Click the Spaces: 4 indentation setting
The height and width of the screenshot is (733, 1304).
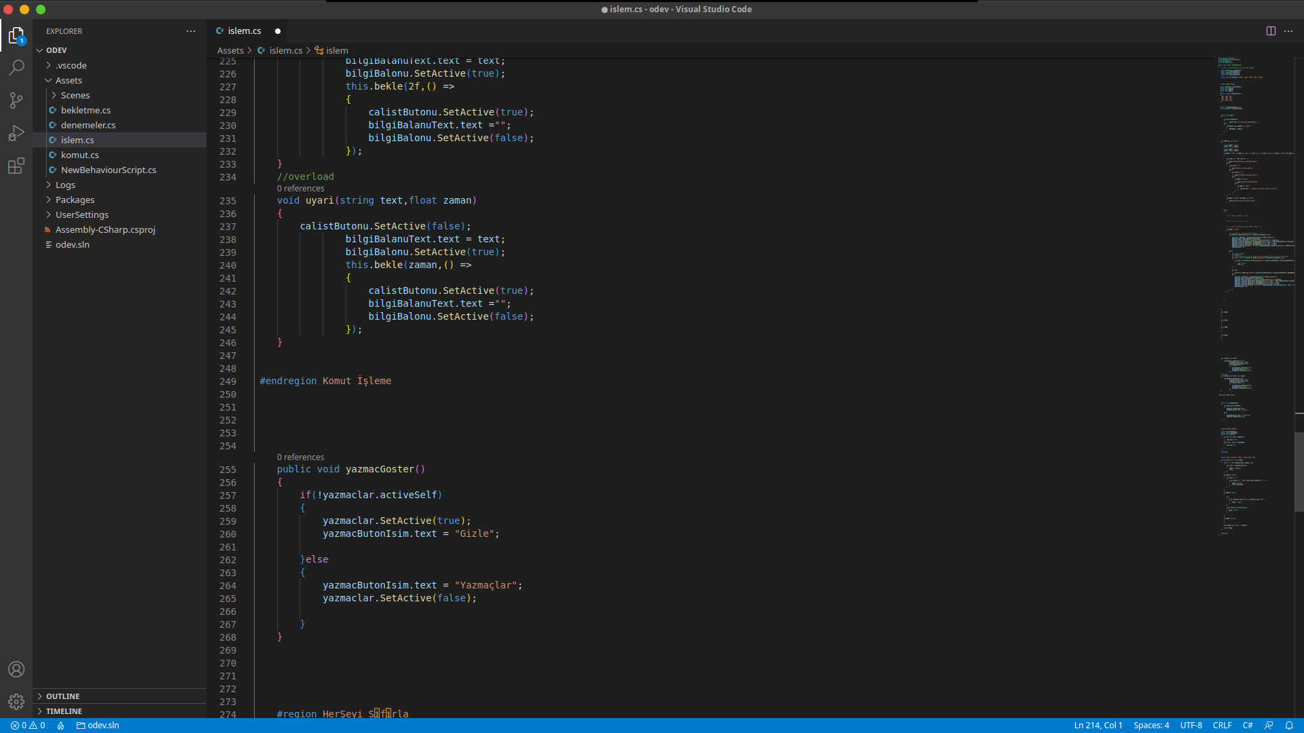(1151, 726)
